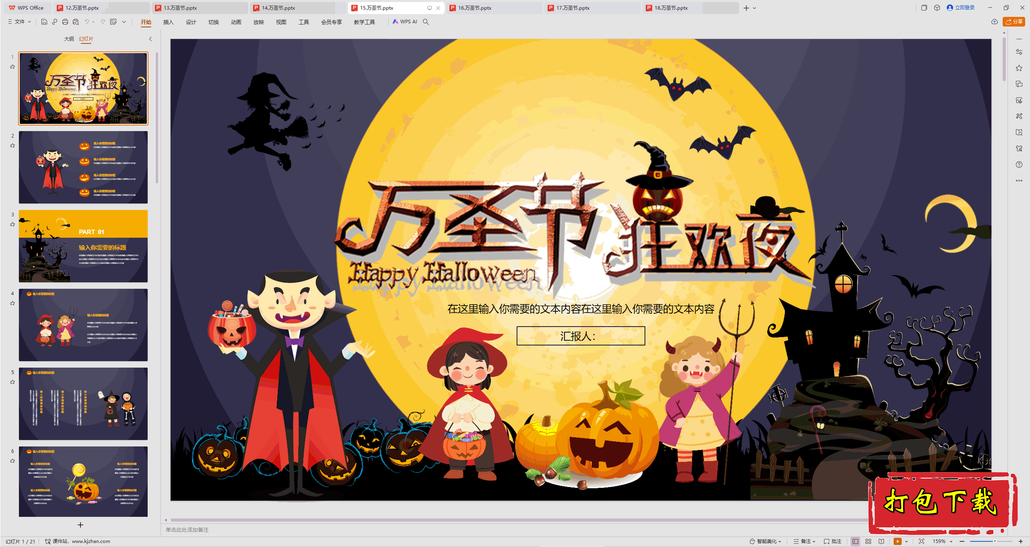
Task: Toggle star marker on slide 1
Action: pos(12,67)
